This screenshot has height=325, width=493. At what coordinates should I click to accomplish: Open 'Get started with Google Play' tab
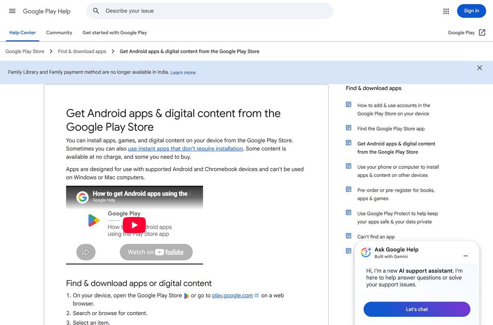point(115,32)
